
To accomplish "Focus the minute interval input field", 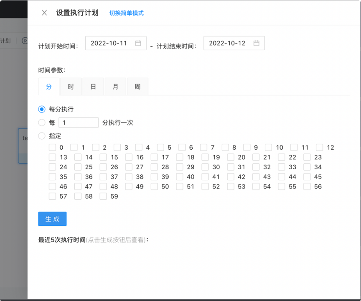I will coord(79,122).
